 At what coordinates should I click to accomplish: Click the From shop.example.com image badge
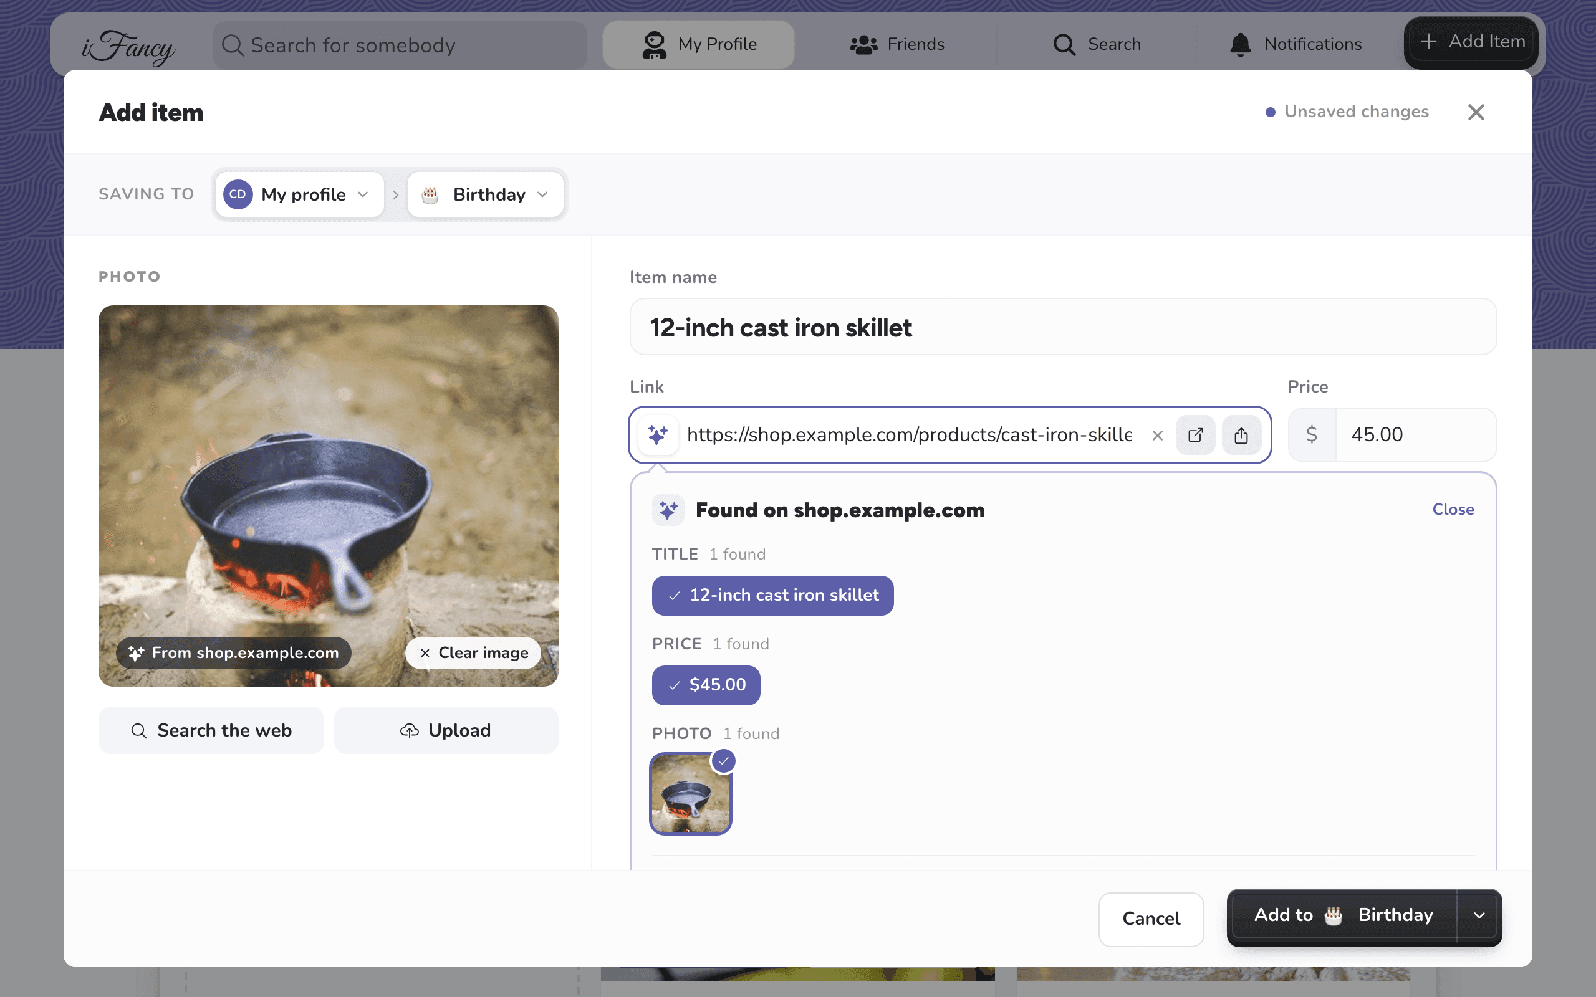[x=233, y=653]
